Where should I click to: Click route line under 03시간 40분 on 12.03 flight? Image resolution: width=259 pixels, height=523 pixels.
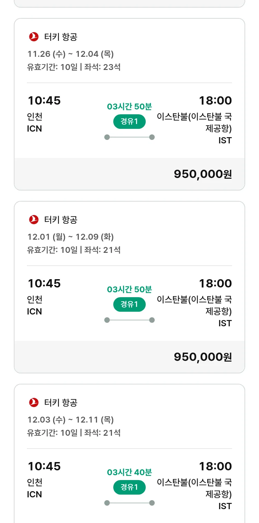tap(129, 503)
